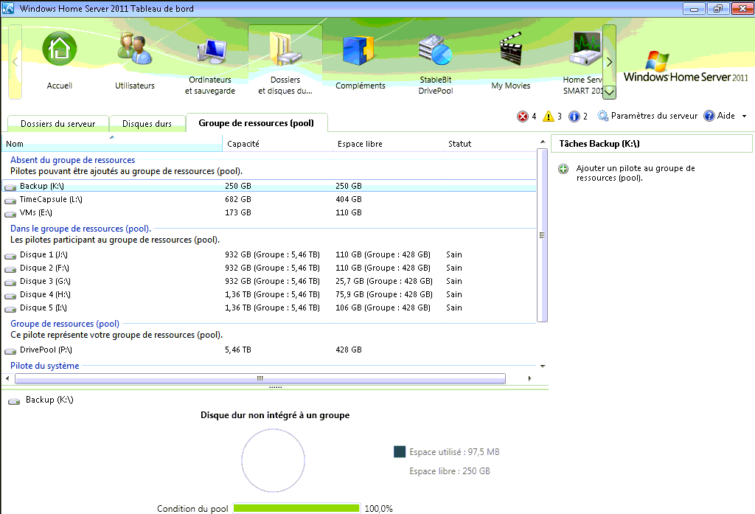Open Home Server SMART section
This screenshot has height=514, width=755.
(x=585, y=49)
